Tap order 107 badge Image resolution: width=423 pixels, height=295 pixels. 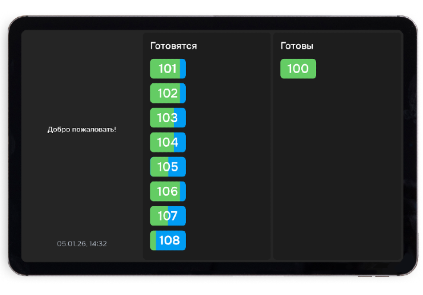point(168,215)
